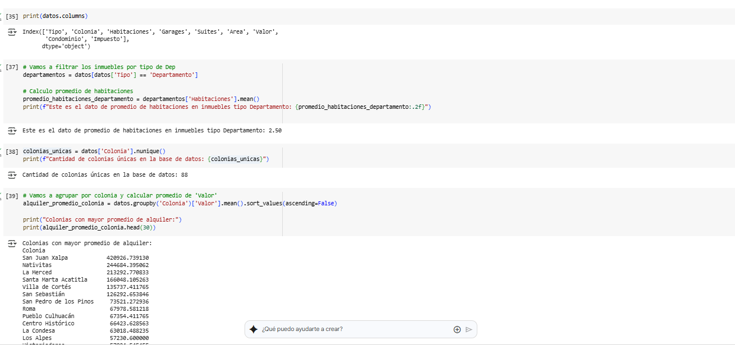The width and height of the screenshot is (735, 345).
Task: Click the send arrow in the prompt bar
Action: click(x=468, y=329)
